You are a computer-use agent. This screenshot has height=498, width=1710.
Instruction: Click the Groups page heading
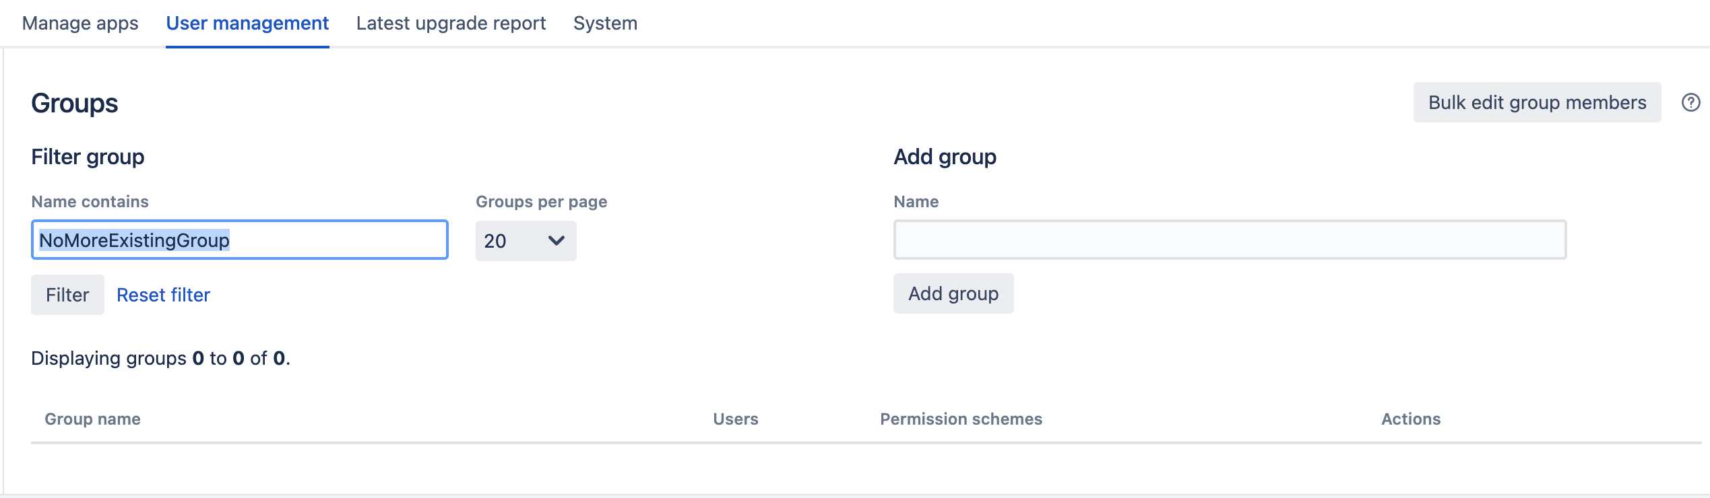coord(75,103)
